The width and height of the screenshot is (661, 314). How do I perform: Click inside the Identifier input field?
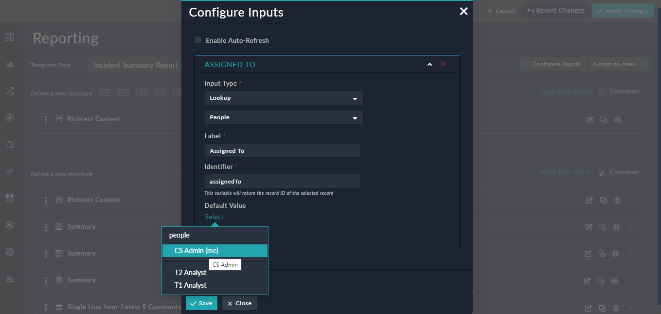click(282, 181)
